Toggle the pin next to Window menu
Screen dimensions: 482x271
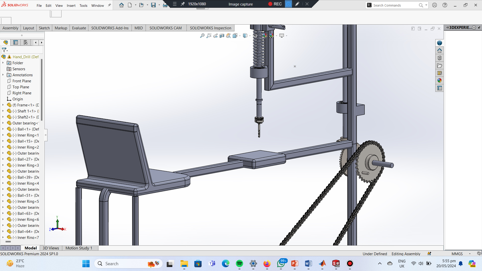(x=109, y=5)
